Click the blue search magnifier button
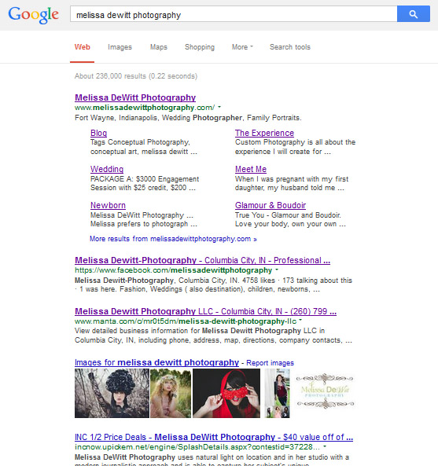This screenshot has width=438, height=466. (x=414, y=13)
